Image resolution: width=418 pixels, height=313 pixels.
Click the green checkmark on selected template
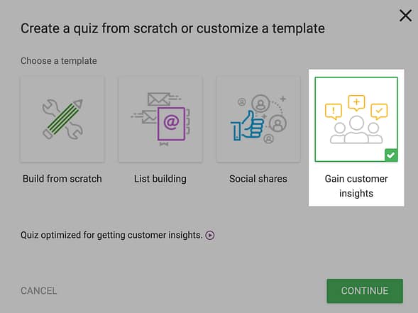391,155
